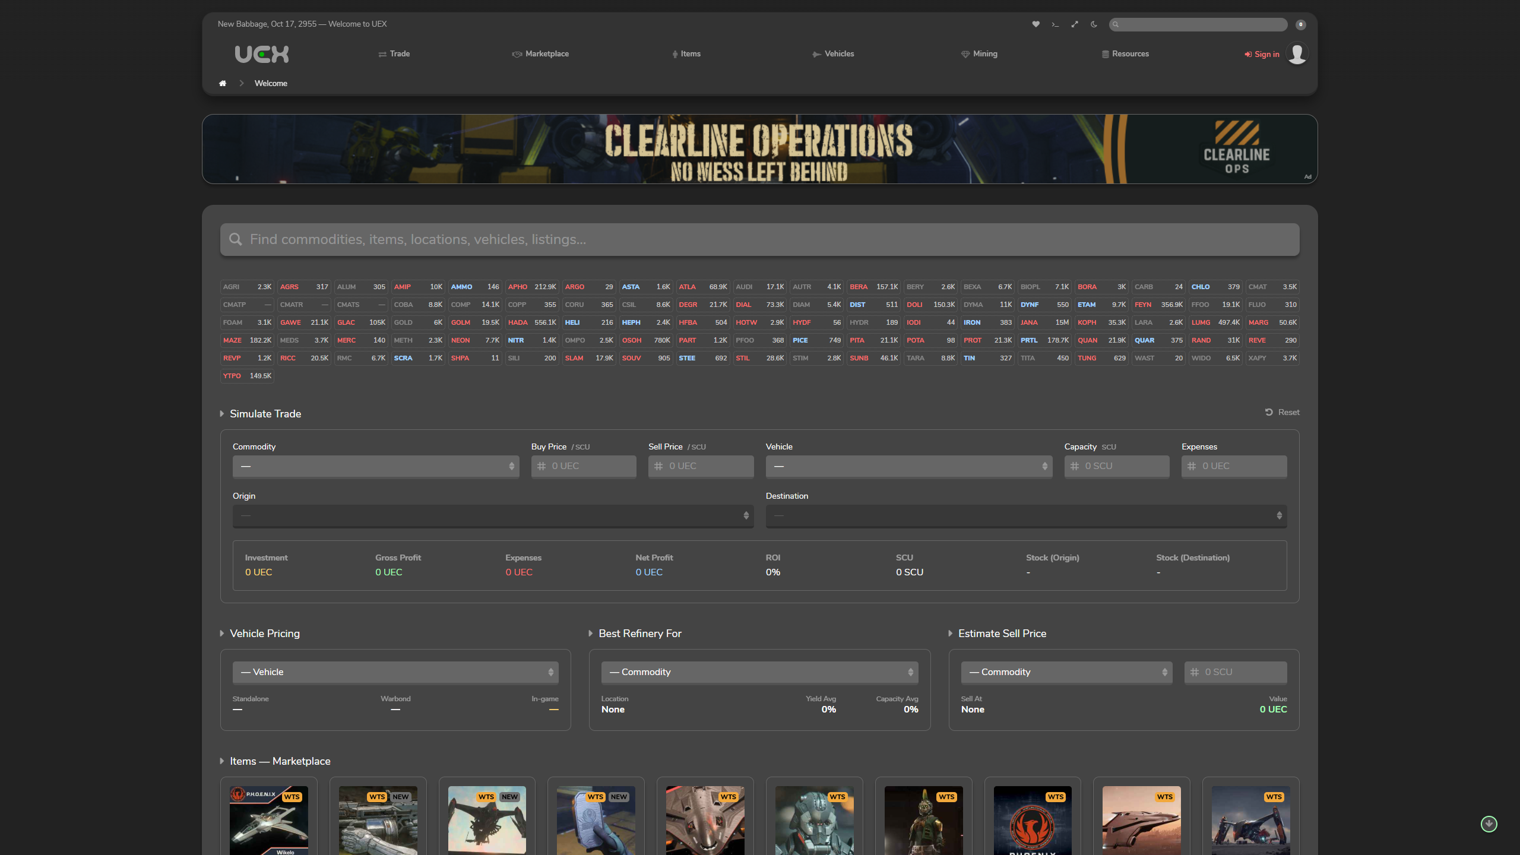1520x855 pixels.
Task: Toggle dark mode with the moon icon
Action: (1094, 24)
